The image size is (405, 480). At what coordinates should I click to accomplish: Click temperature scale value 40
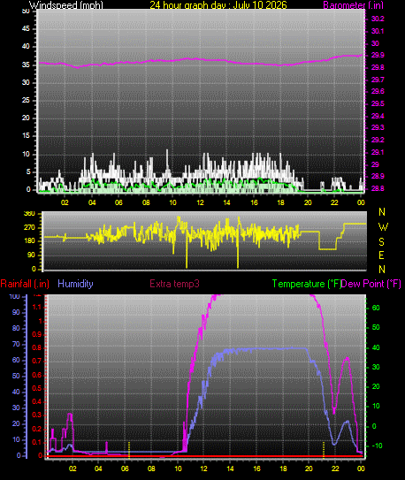[376, 347]
